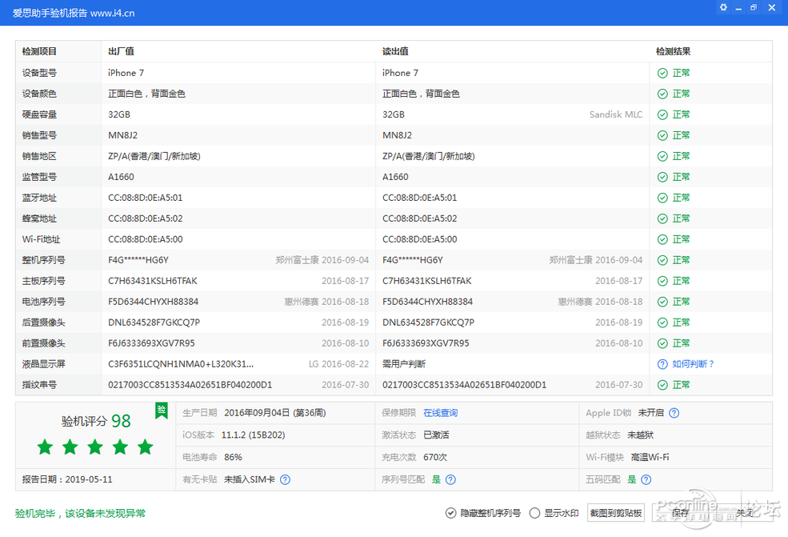This screenshot has width=788, height=537.
Task: Click 验机完毕，该设备未发现异常 status message
Action: tap(80, 513)
